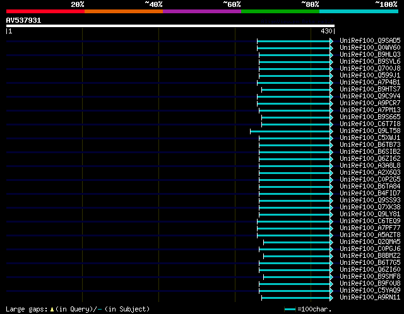Select the UniRef100_A9PCR7 hit
This screenshot has width=404, height=314.
pyautogui.click(x=370, y=103)
